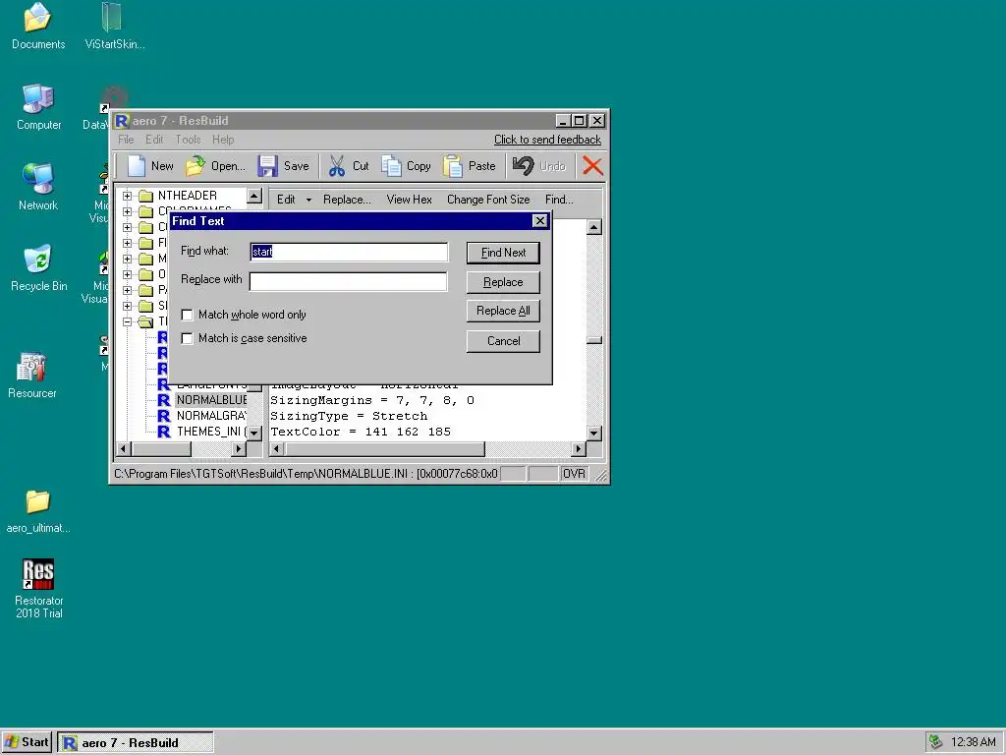The height and width of the screenshot is (755, 1006).
Task: Open the File menu
Action: click(126, 140)
